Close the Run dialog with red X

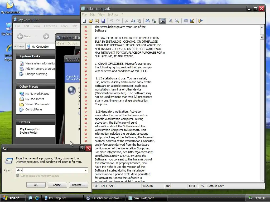pyautogui.click(x=88, y=148)
